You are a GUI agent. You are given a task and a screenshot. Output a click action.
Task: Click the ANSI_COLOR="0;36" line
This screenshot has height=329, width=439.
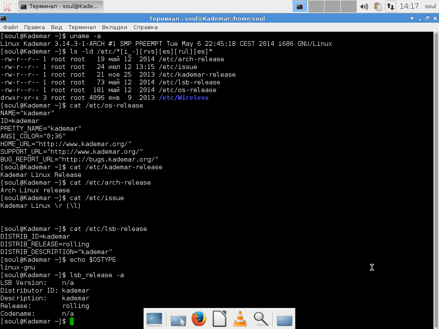tap(33, 136)
